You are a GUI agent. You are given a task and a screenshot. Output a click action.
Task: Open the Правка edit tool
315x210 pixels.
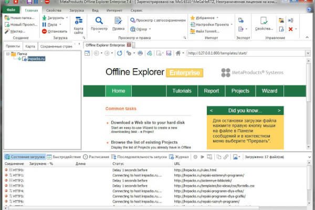point(118,24)
